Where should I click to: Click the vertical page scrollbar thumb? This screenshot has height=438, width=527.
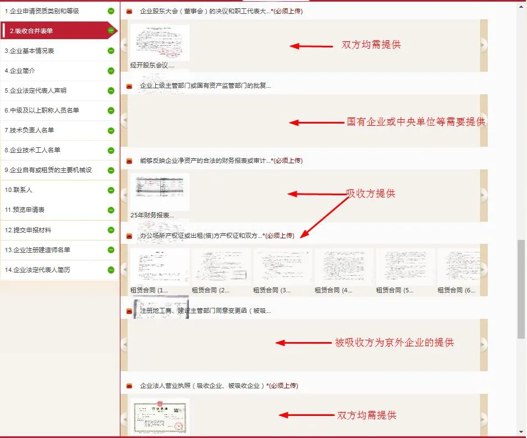[521, 289]
